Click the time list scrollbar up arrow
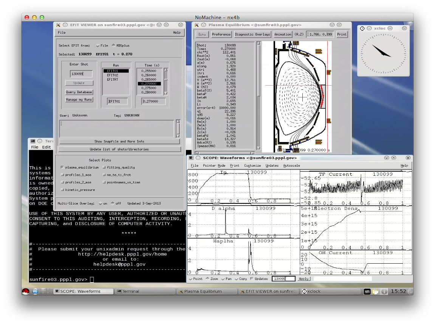Viewport: 435px width, 325px height. point(166,70)
